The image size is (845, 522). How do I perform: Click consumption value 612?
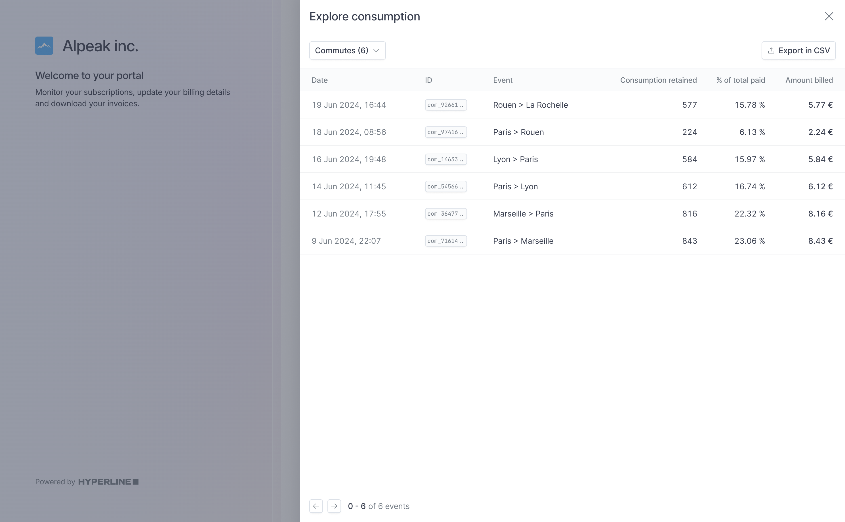689,186
